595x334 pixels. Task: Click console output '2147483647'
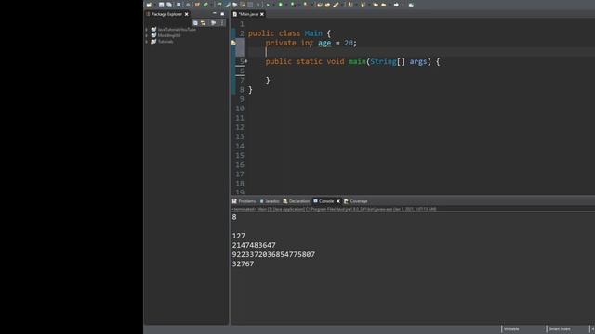[x=254, y=245]
